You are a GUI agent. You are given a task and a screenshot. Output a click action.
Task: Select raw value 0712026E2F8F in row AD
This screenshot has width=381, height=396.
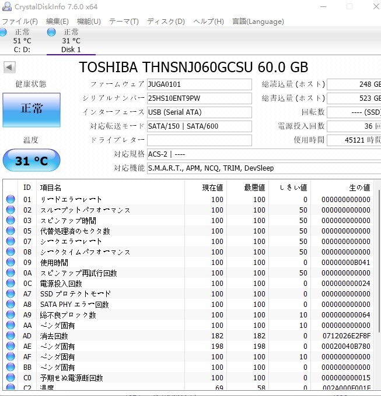[x=347, y=336]
